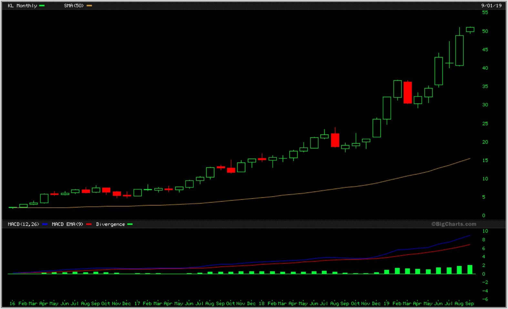Click the 9/01/19 date stamp
Image resolution: width=508 pixels, height=309 pixels.
(491, 5)
